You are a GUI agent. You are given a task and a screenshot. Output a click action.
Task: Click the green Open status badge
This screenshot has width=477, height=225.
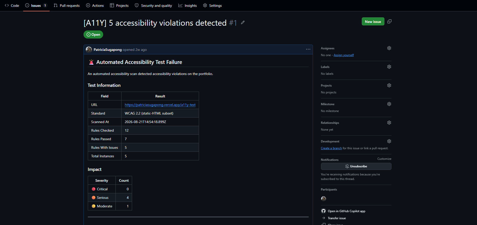coord(93,34)
